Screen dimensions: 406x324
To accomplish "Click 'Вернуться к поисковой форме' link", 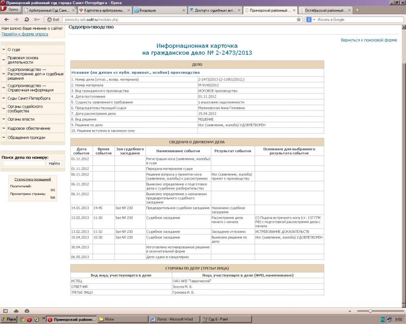I will point(369,40).
